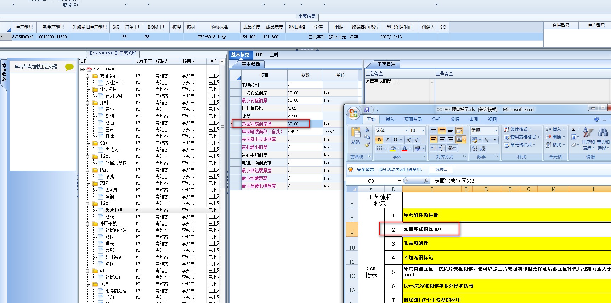Switch to the 插入 ribbon tab
The width and height of the screenshot is (611, 303).
coord(390,120)
